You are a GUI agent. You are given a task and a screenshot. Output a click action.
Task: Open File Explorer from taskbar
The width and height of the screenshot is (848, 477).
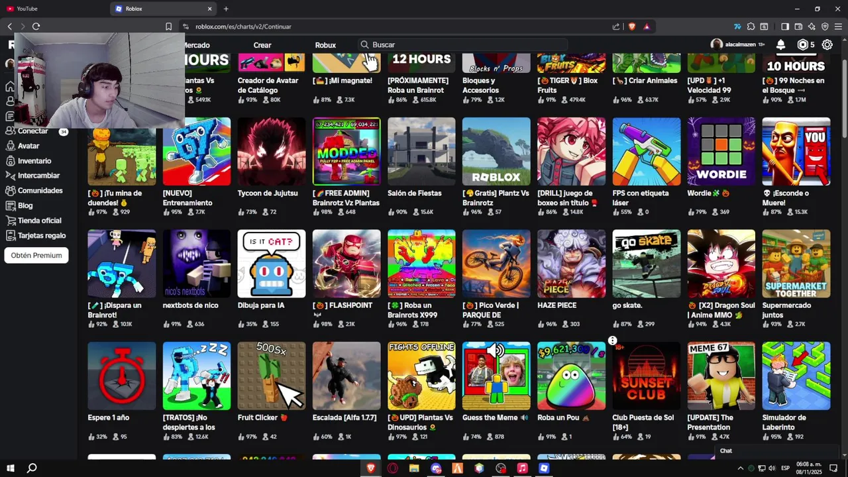tap(414, 468)
